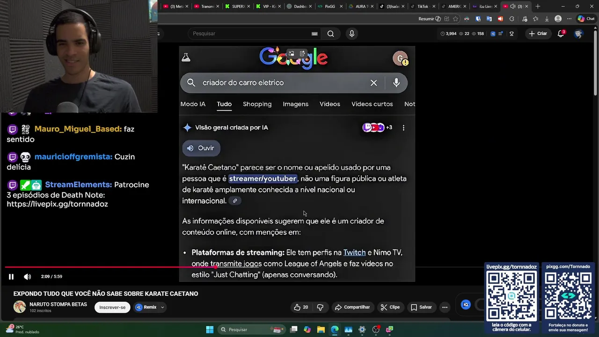
Task: Open the Compartilhar share button
Action: tap(352, 307)
